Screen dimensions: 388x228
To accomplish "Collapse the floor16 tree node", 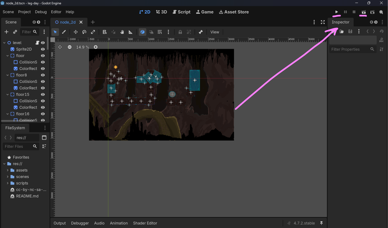I will click(x=8, y=114).
